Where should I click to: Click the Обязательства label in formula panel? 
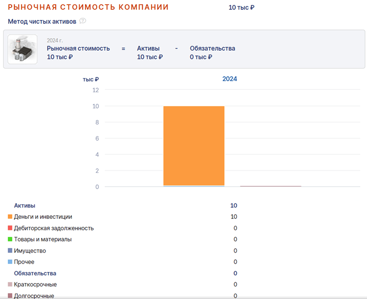(x=212, y=48)
